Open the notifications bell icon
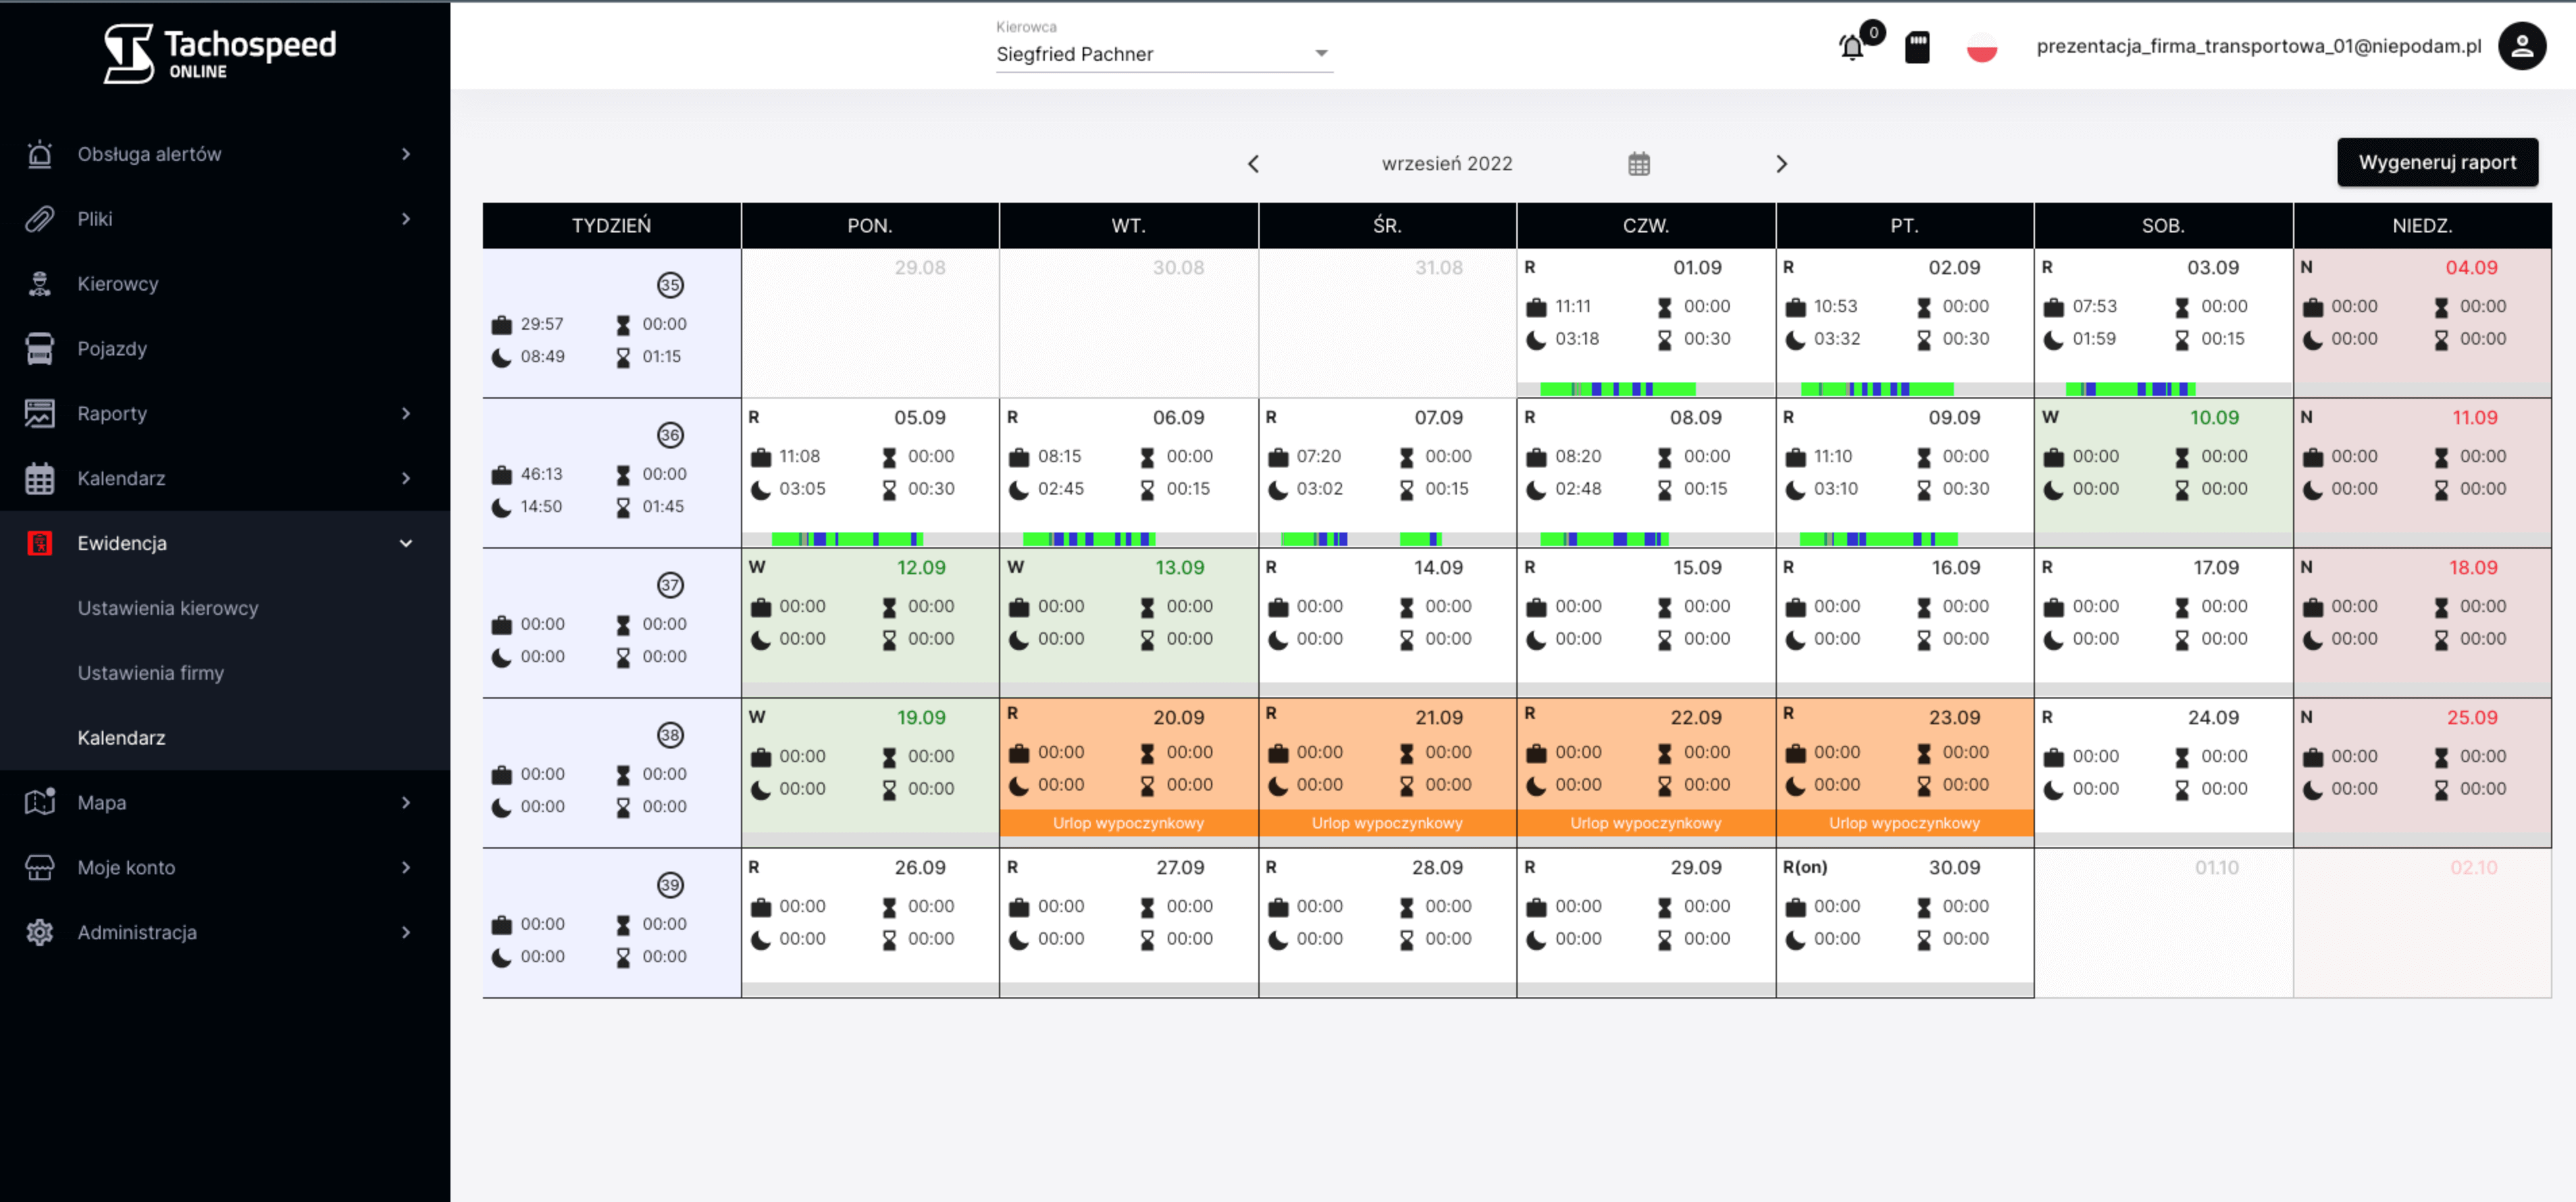Screen dimensions: 2576x1202 (1851, 47)
